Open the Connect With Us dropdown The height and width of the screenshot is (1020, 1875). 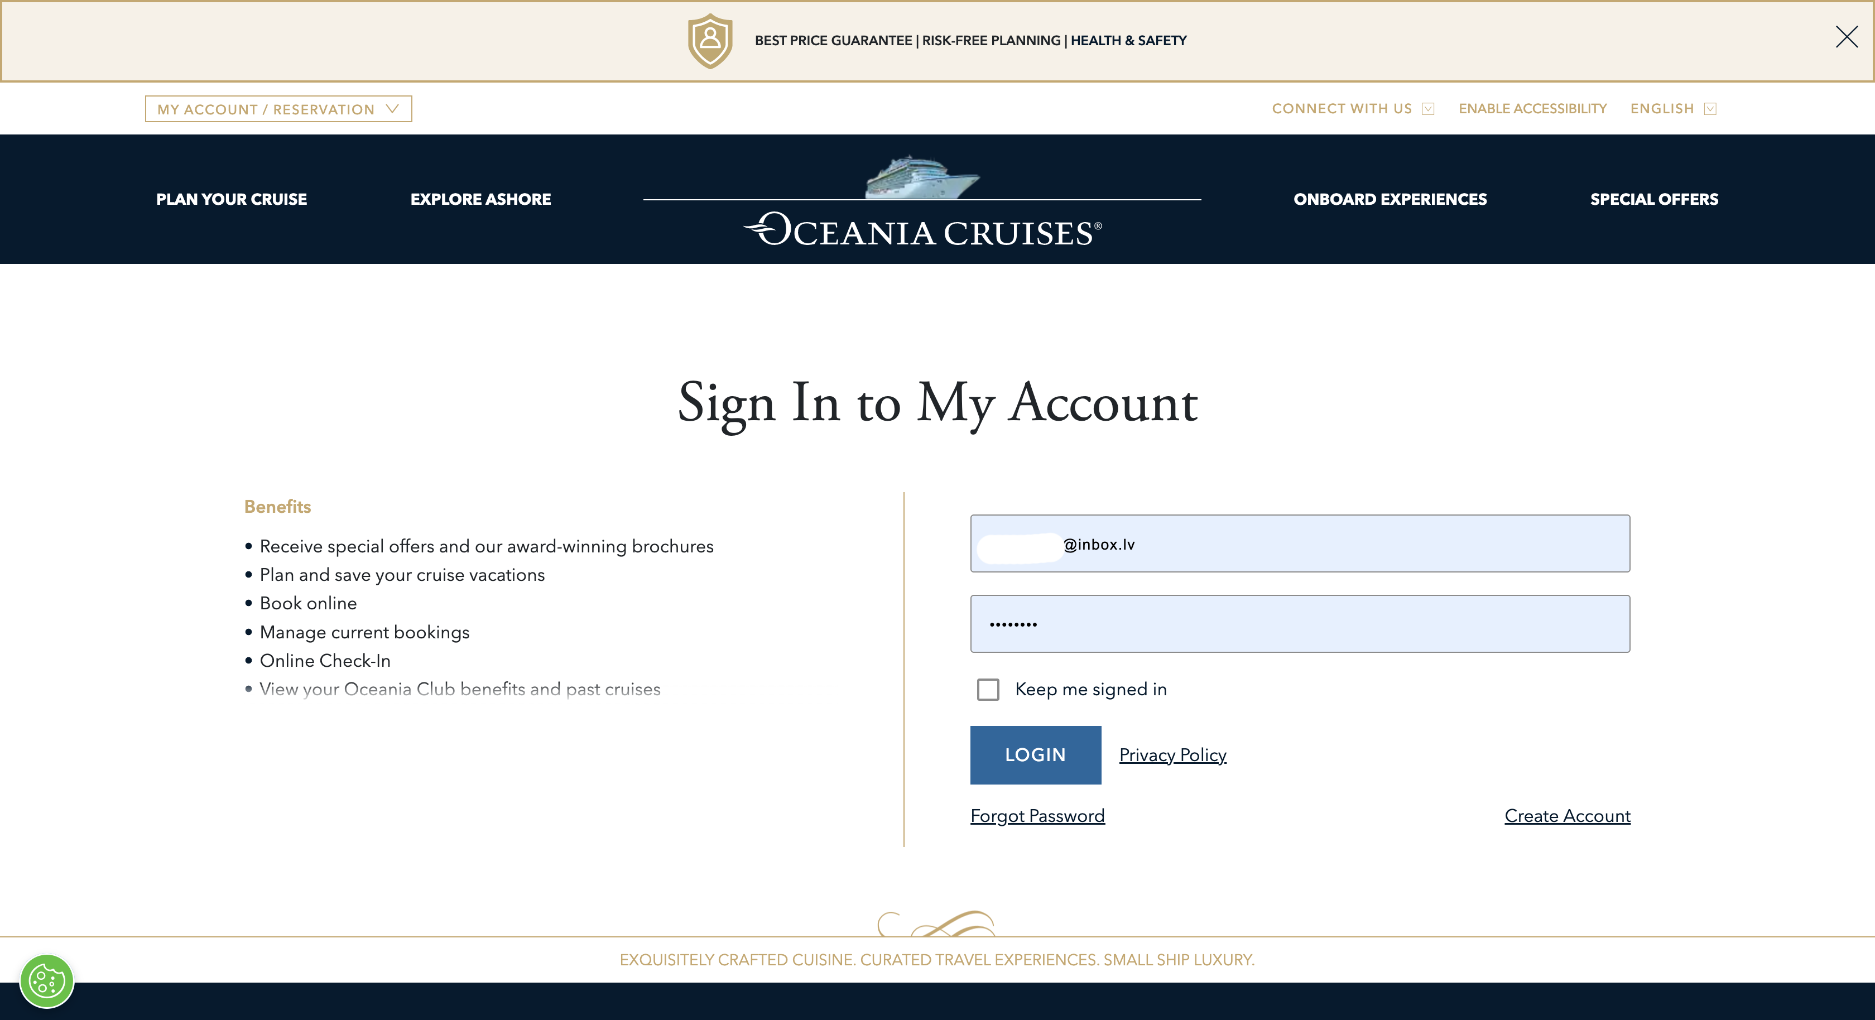tap(1352, 109)
